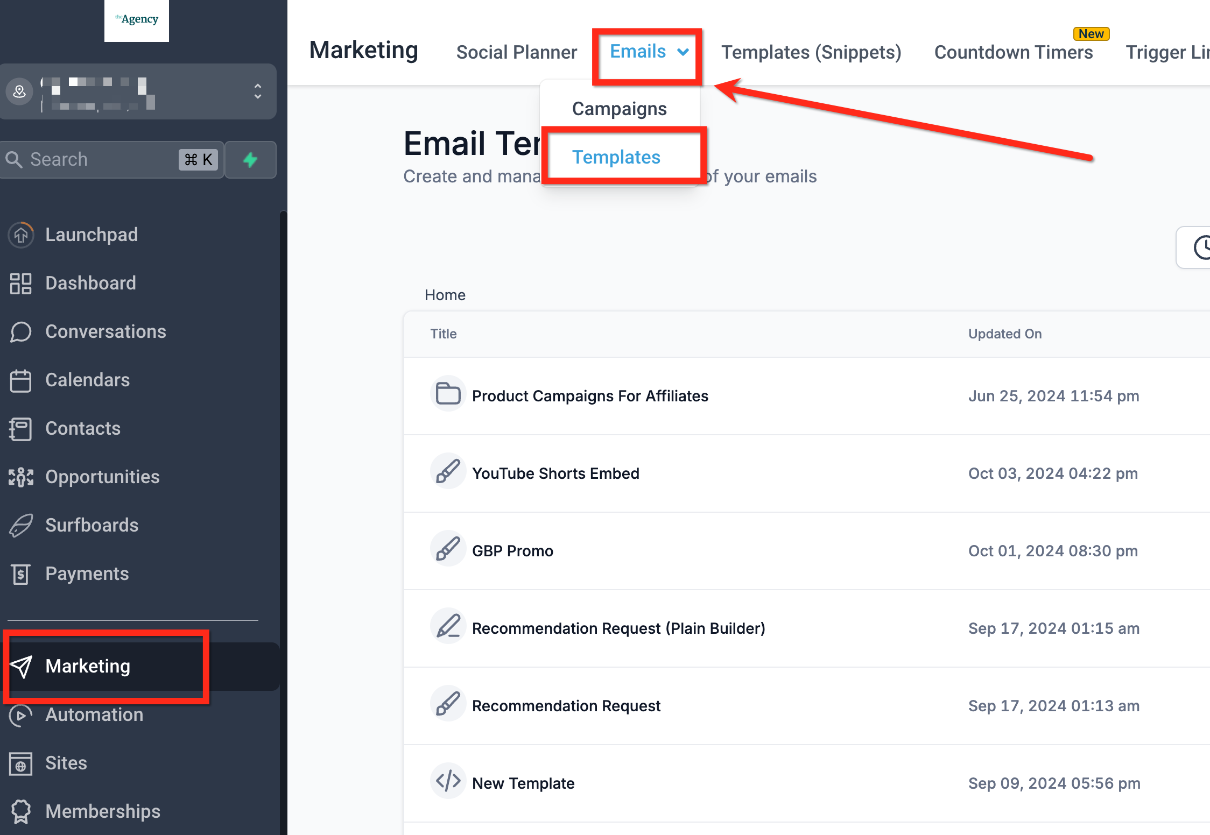This screenshot has height=835, width=1210.
Task: Expand the account switcher dropdown
Action: [258, 91]
